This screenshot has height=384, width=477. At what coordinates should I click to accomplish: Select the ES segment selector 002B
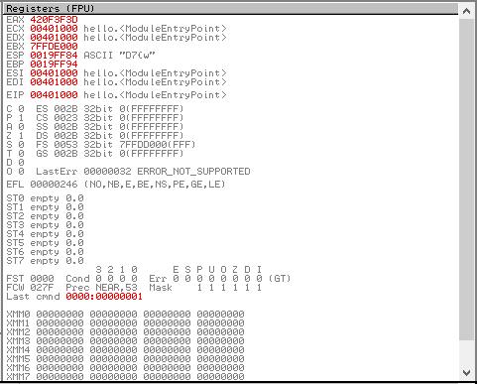(x=65, y=109)
